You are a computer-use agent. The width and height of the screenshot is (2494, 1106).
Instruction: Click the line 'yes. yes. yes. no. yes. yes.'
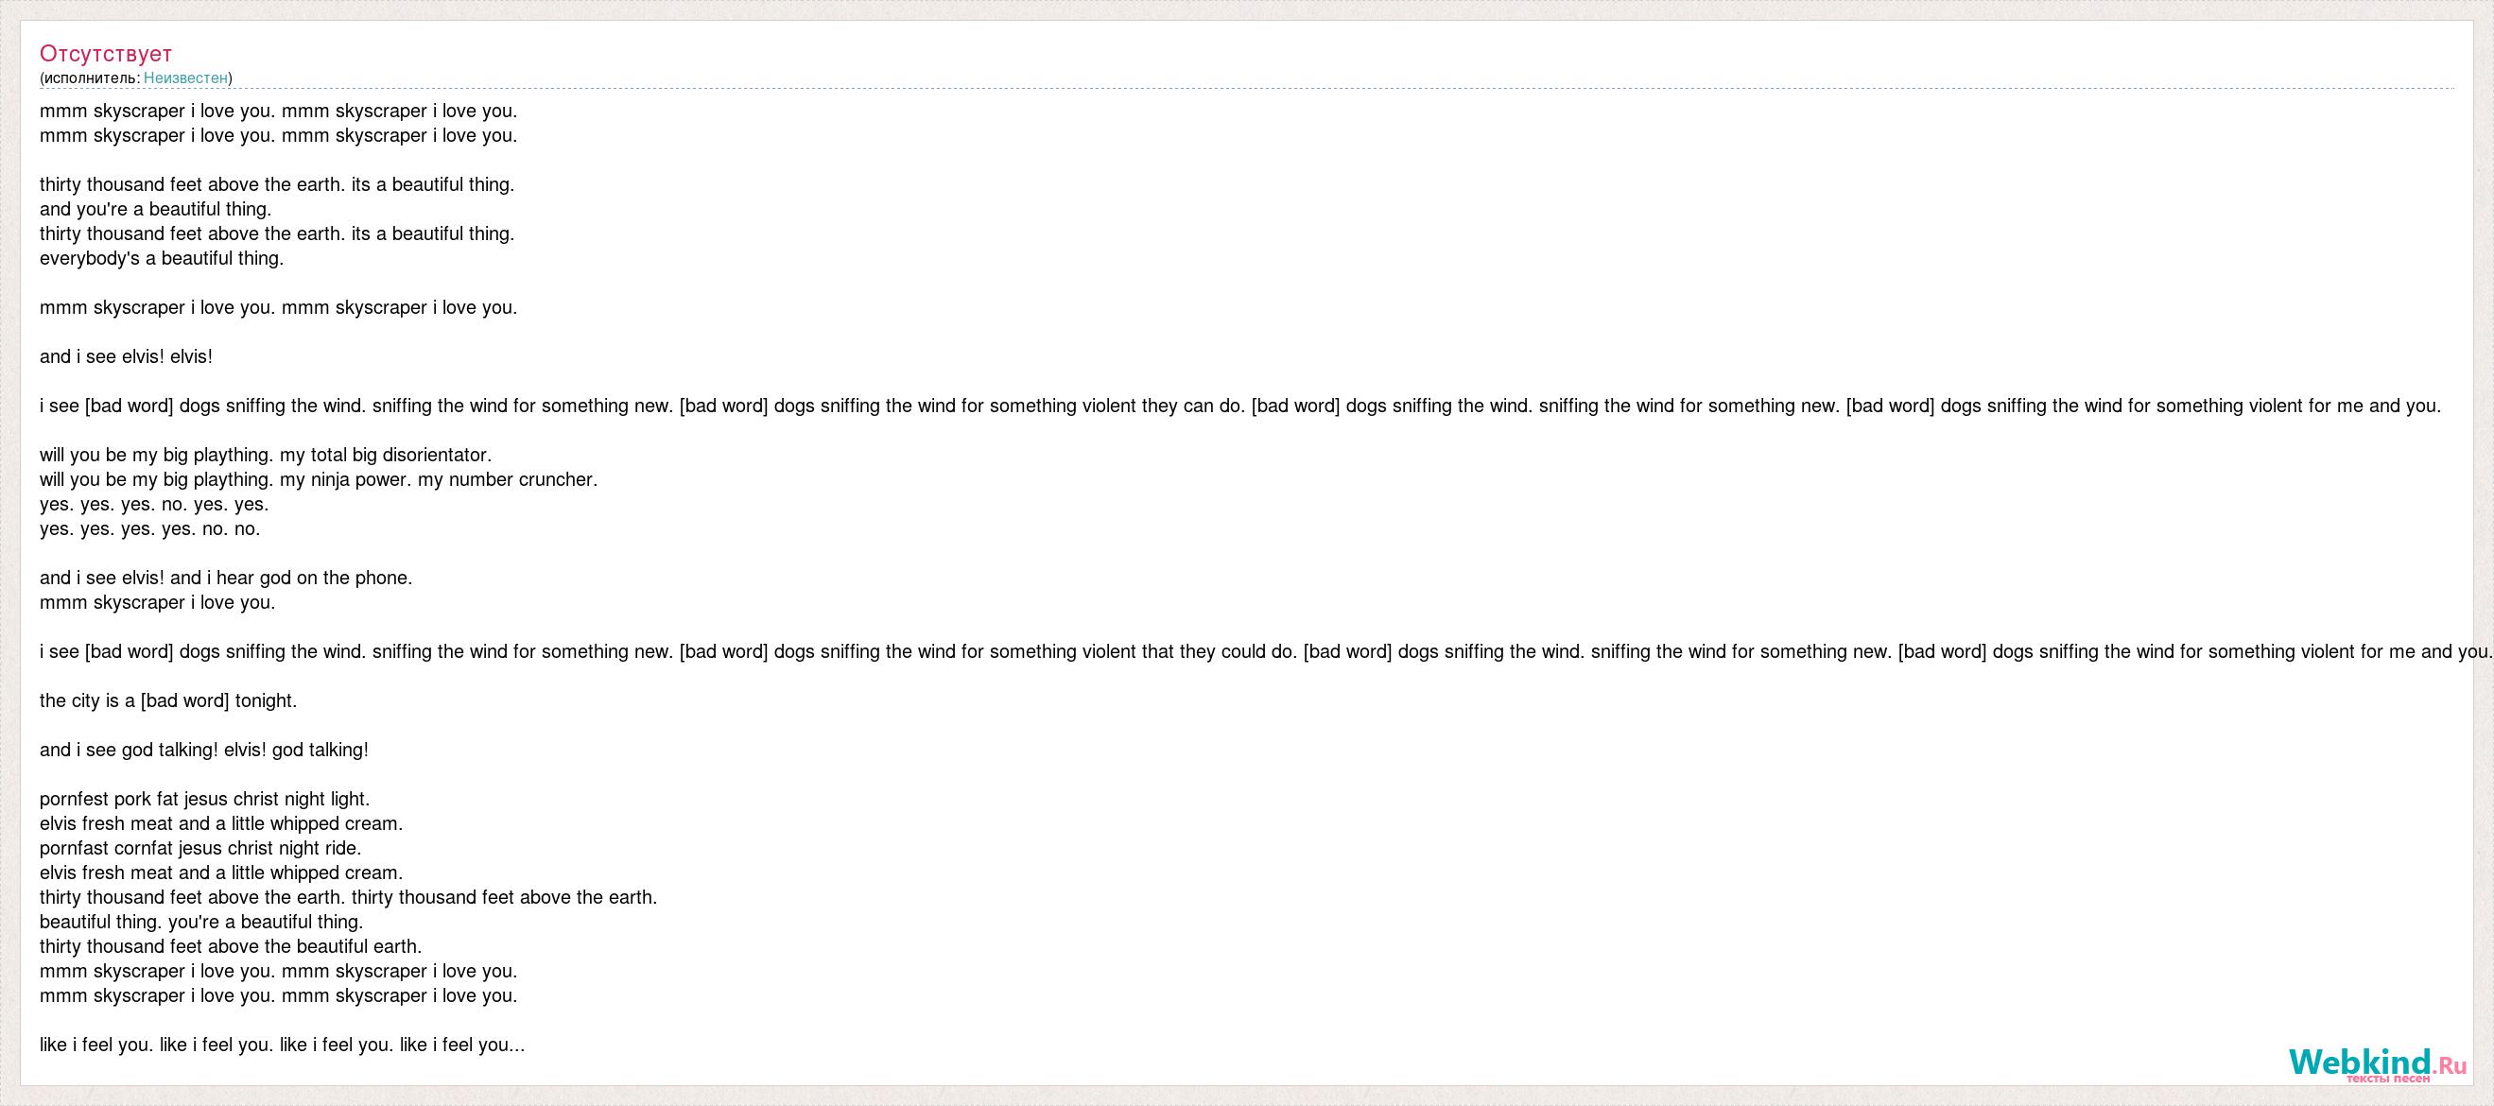coord(154,504)
